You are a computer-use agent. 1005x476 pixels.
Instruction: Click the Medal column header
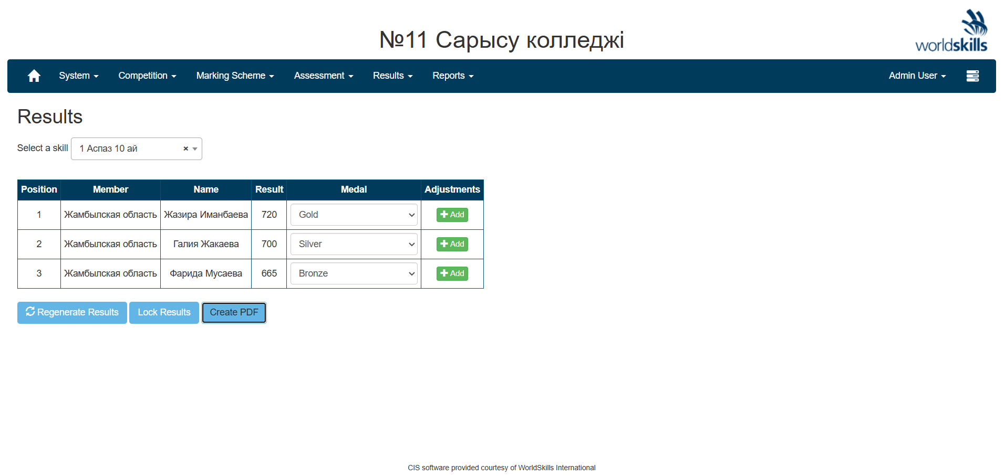(x=354, y=190)
